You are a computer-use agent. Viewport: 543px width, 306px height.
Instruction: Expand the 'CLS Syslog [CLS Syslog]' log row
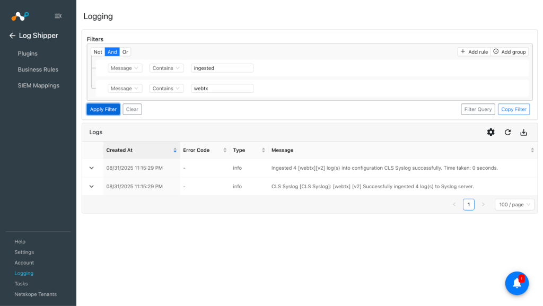pos(91,186)
